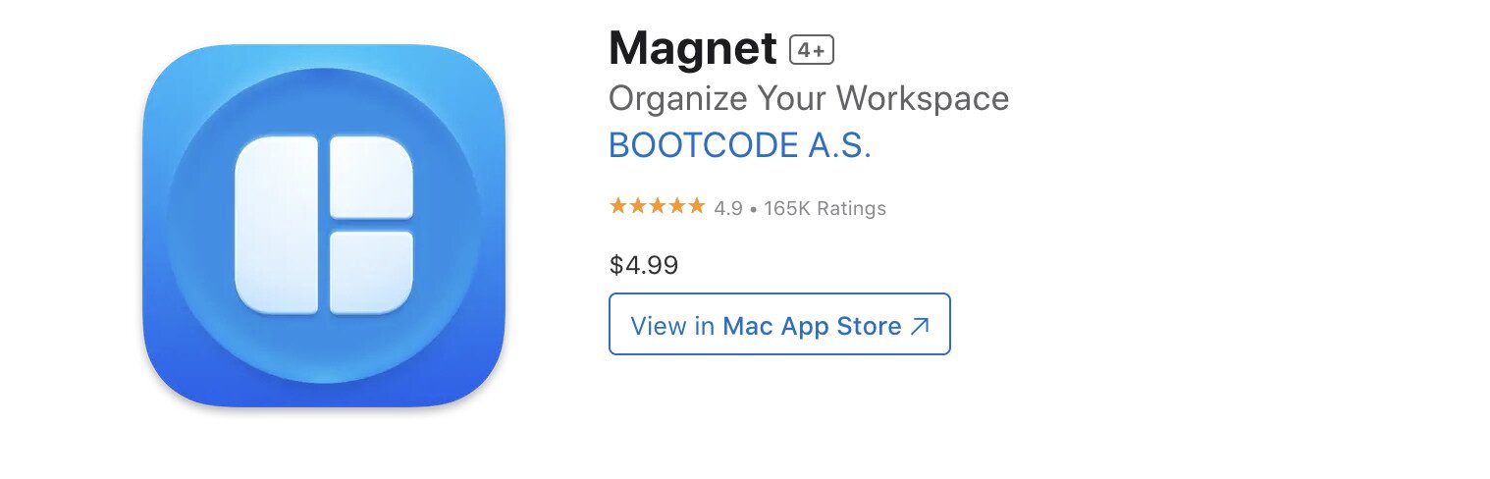Click the light blue top edge of app icon

(324, 54)
